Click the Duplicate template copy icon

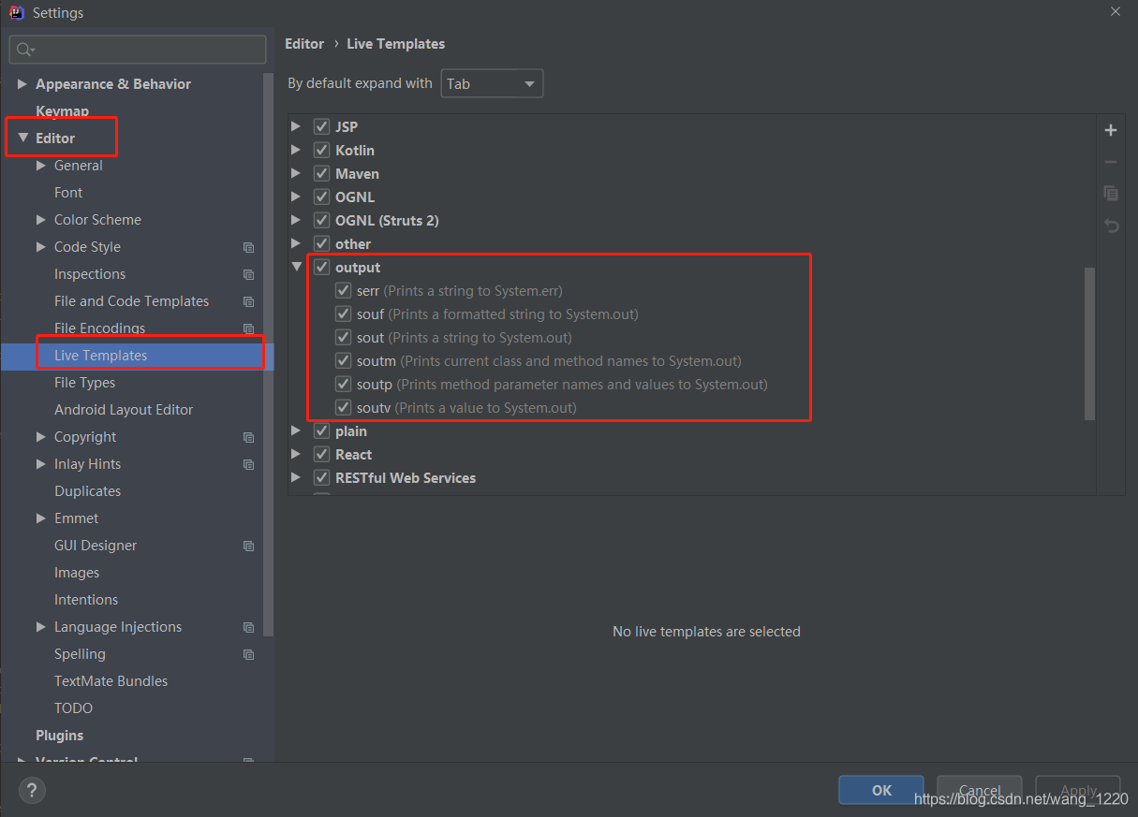(x=1111, y=193)
